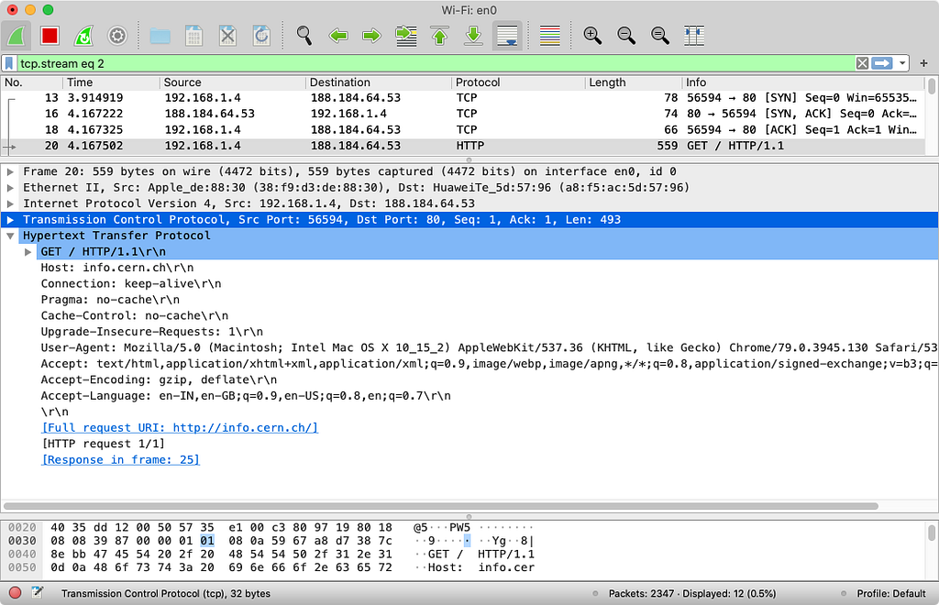This screenshot has height=605, width=939.
Task: Open Full request URI link
Action: 180,428
